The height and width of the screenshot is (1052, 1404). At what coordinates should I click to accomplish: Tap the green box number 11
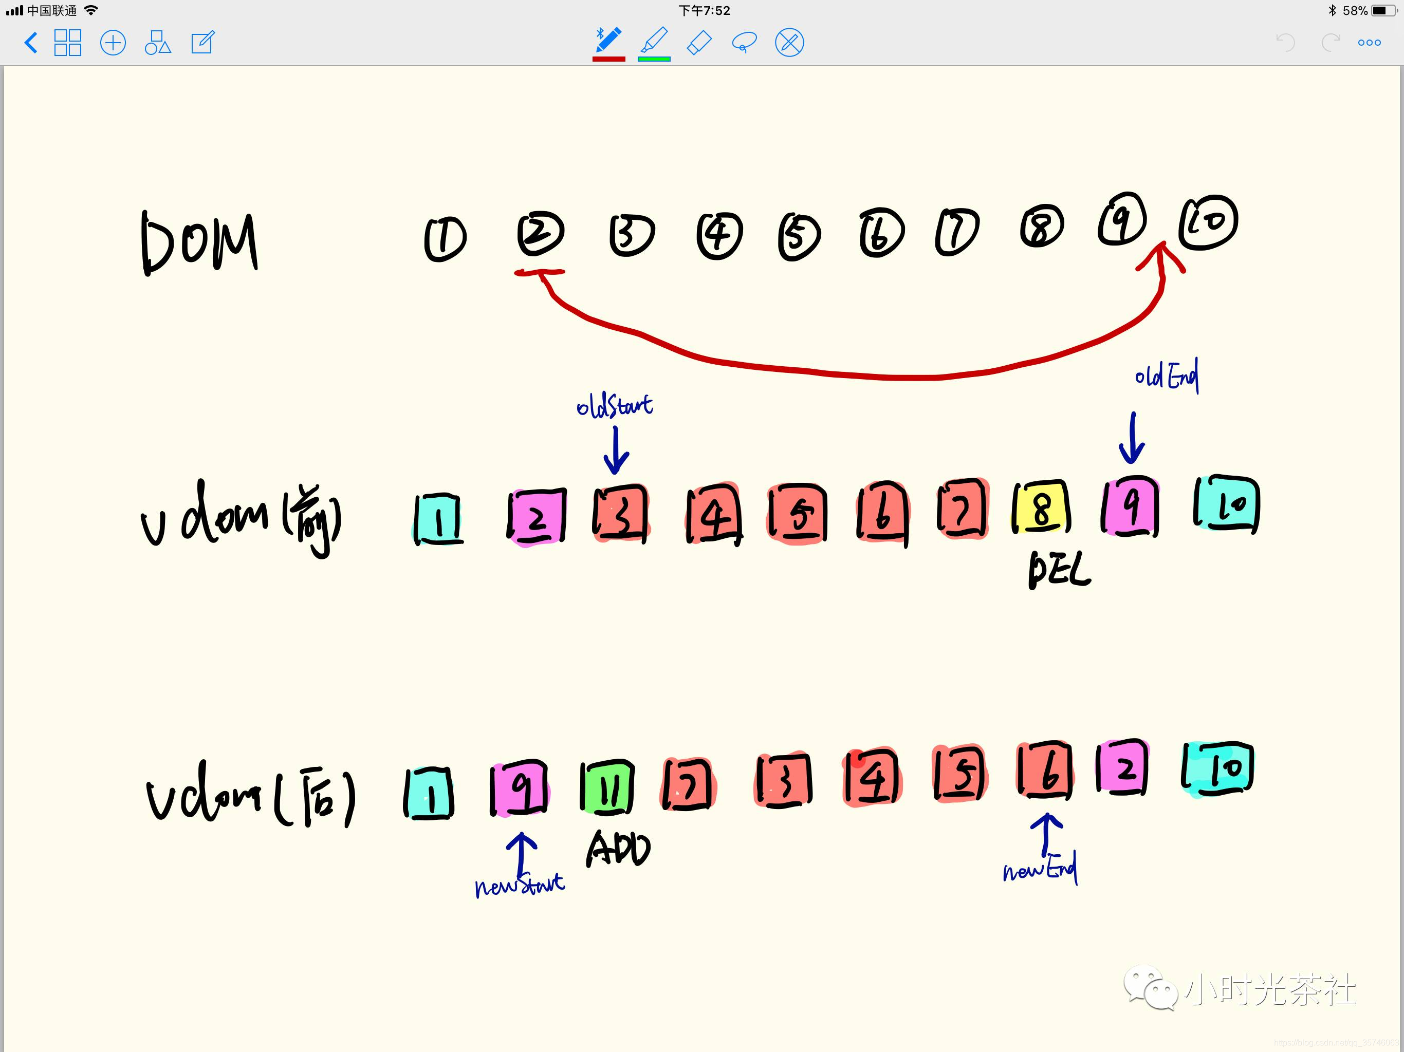(x=607, y=788)
